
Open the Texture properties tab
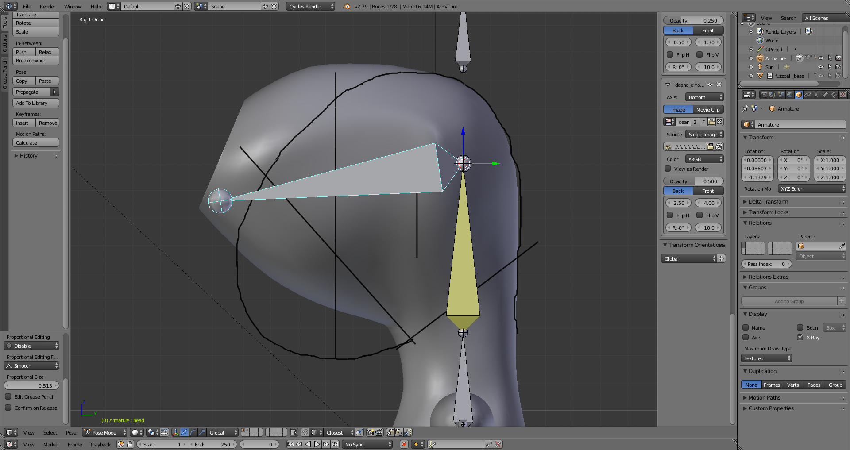pos(843,95)
